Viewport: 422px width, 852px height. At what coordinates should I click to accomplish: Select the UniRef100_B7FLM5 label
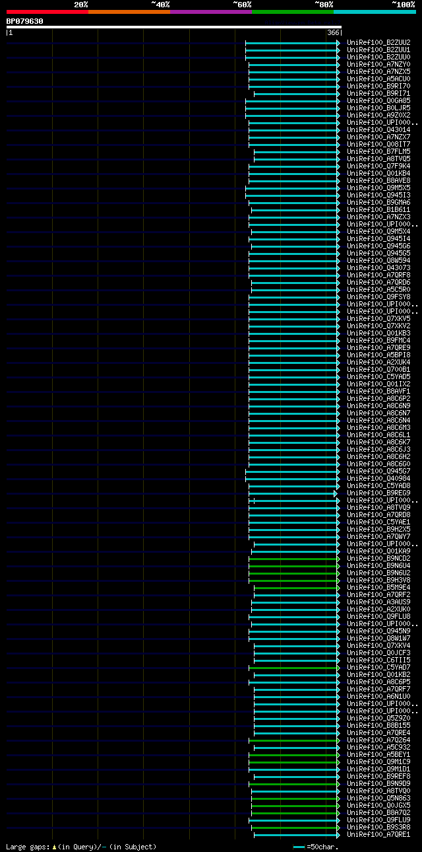[378, 151]
